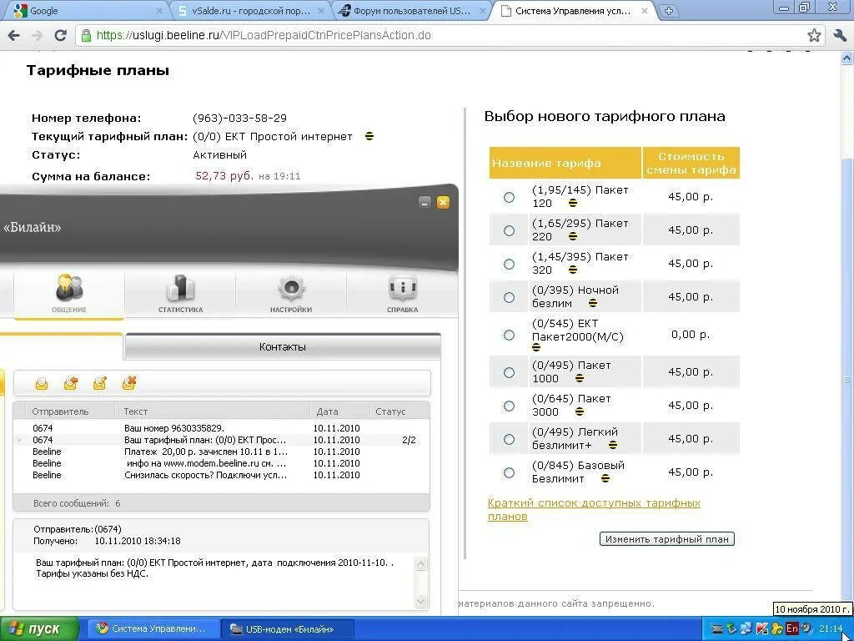This screenshot has width=854, height=641.
Task: Open the Статистика section
Action: (180, 295)
